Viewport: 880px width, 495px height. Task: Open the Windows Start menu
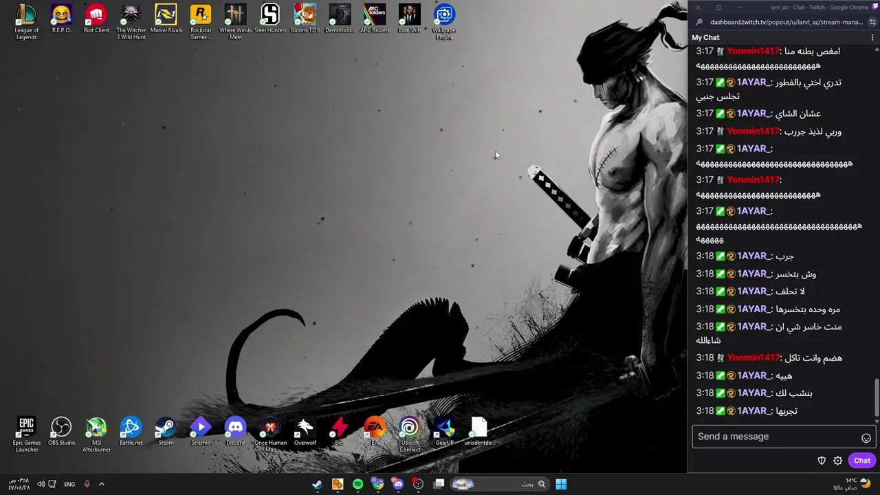pos(561,484)
